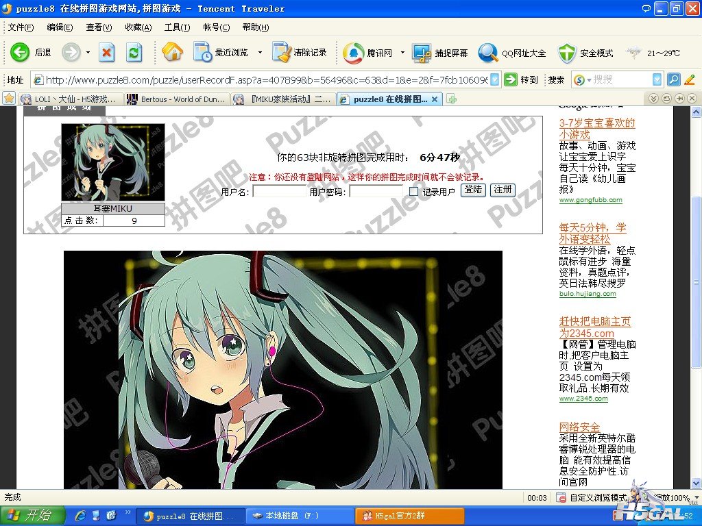The width and height of the screenshot is (702, 526).
Task: Click the 耳塞MIKU puzzle thumbnail
Action: tap(113, 162)
